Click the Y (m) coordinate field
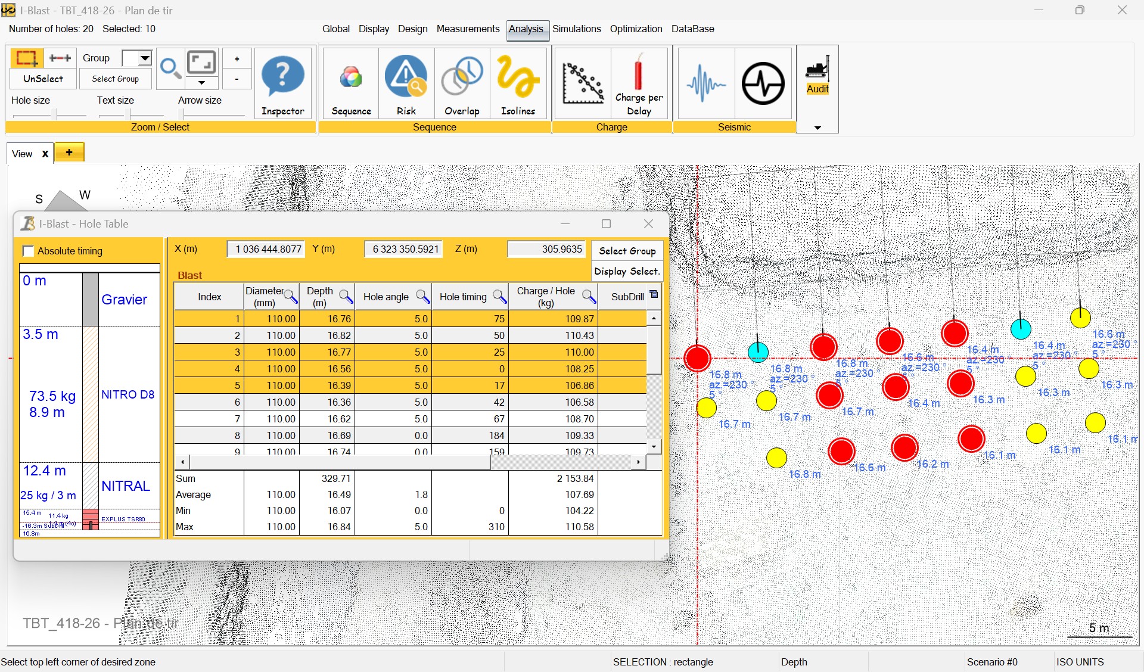1144x672 pixels. (x=405, y=249)
